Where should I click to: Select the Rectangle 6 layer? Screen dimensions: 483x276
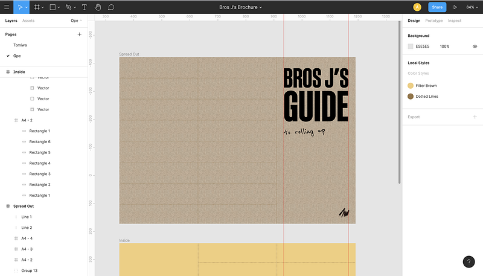tap(40, 141)
